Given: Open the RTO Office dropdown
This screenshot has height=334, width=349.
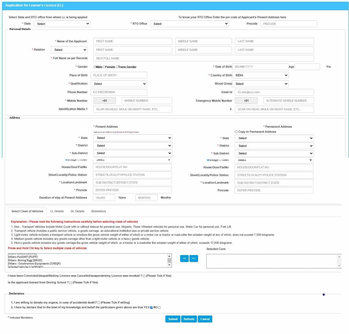Looking at the screenshot, I should pos(189,24).
